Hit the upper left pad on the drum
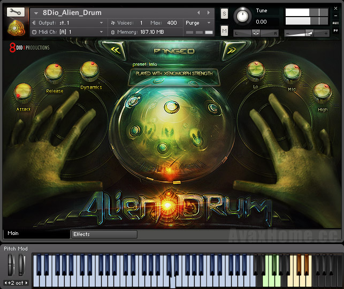Screen dimensions: 344x289 coord(133,101)
